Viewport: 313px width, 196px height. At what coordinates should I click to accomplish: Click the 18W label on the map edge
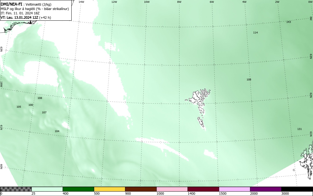pyautogui.click(x=1, y=84)
